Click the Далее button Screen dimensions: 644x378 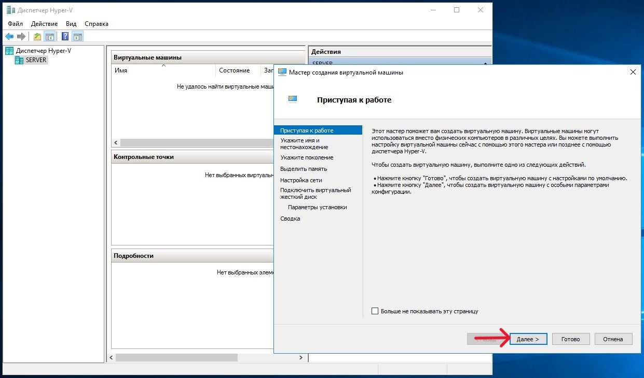528,339
